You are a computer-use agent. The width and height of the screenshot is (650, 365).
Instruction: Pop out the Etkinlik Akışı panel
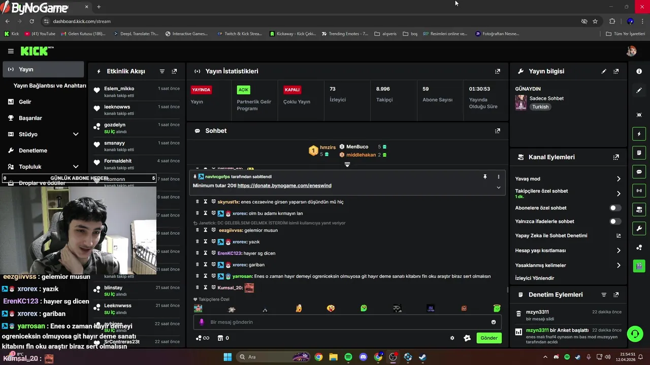tap(174, 71)
